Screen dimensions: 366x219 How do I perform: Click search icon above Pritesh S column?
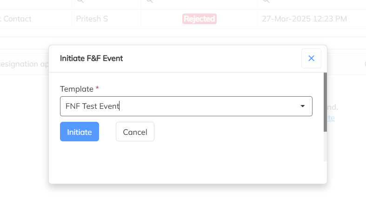[x=80, y=2]
